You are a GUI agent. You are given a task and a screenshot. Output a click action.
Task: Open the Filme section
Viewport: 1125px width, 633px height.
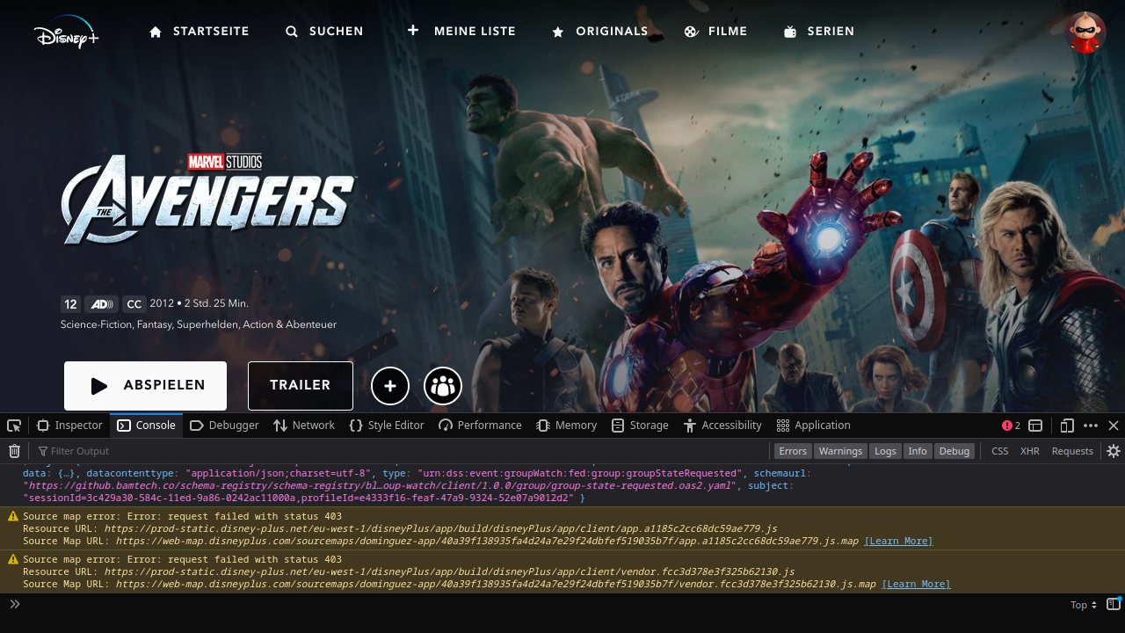[715, 32]
